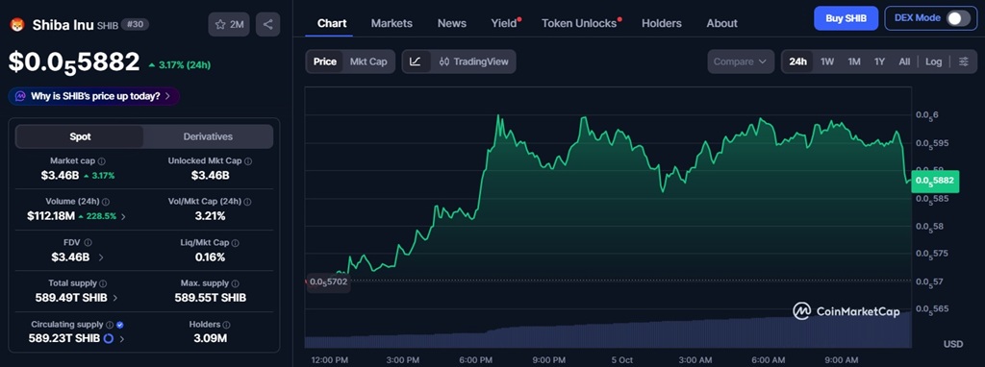This screenshot has height=367, width=985.
Task: Click Circulating supply info icon
Action: [x=110, y=325]
